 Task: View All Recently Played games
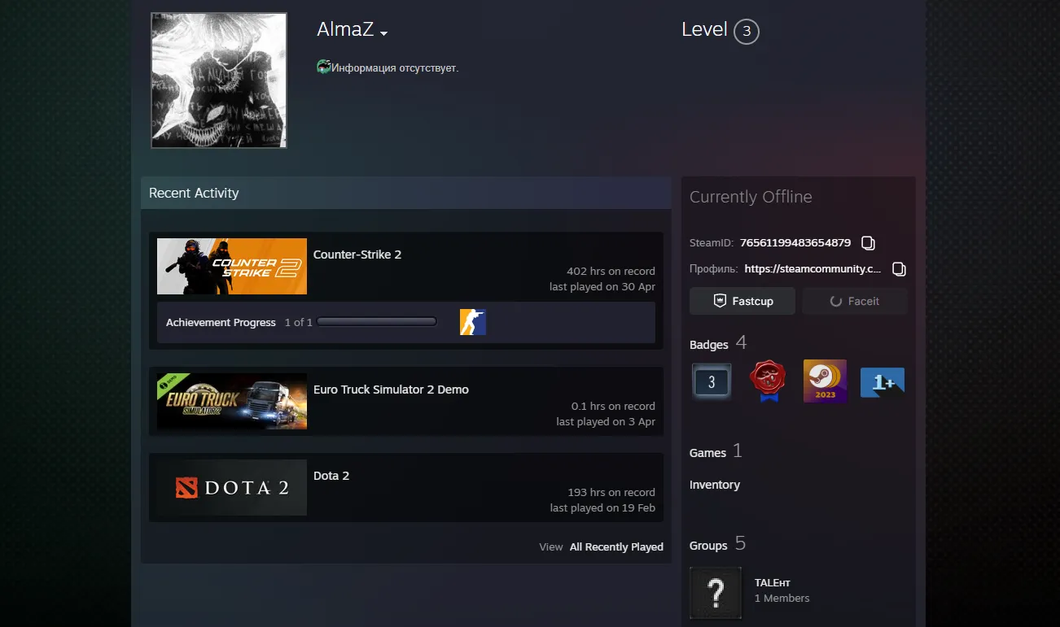(616, 546)
